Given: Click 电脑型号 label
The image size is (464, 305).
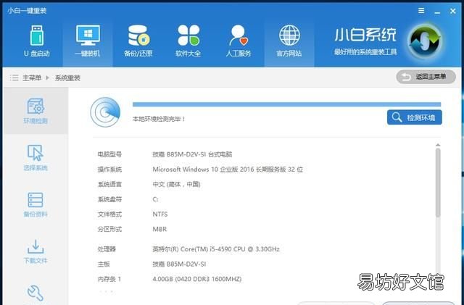Looking at the screenshot, I should pyautogui.click(x=109, y=154).
